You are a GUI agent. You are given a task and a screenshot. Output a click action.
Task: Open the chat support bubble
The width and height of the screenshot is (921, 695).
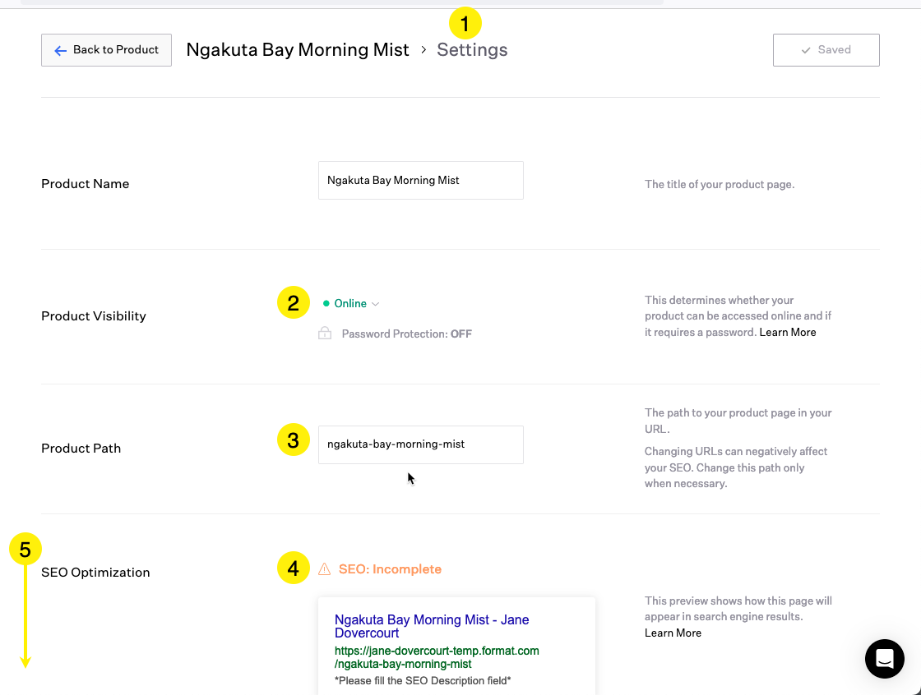(x=884, y=658)
